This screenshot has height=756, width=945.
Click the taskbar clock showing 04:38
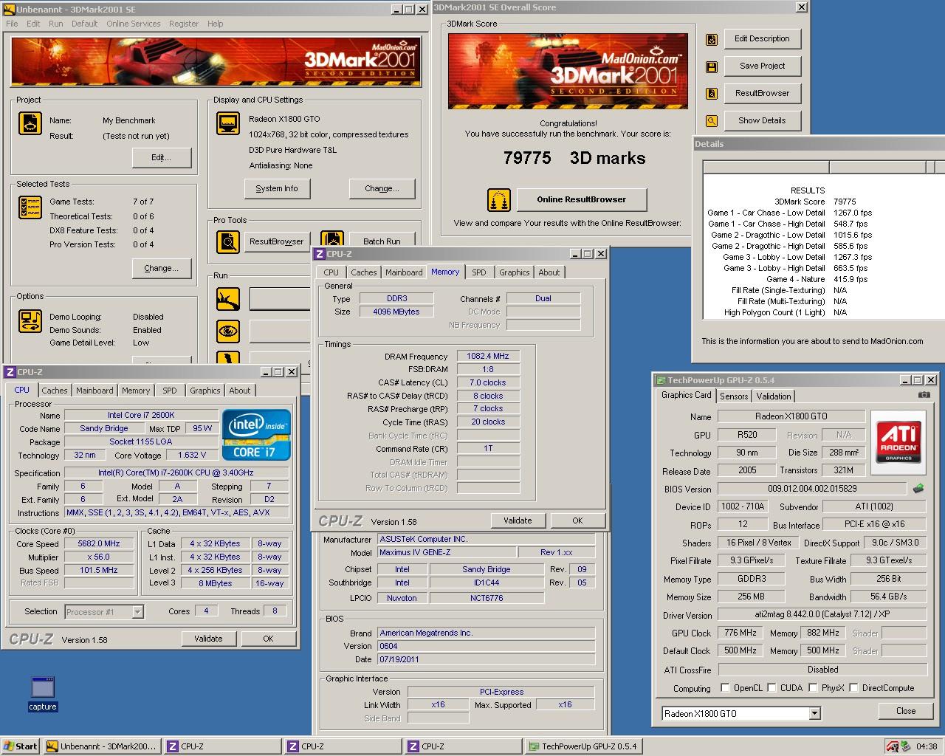point(926,746)
